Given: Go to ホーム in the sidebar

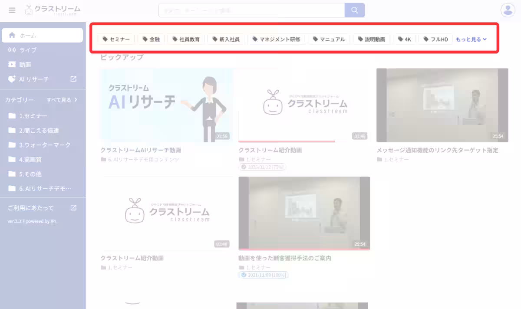Looking at the screenshot, I should pos(42,35).
